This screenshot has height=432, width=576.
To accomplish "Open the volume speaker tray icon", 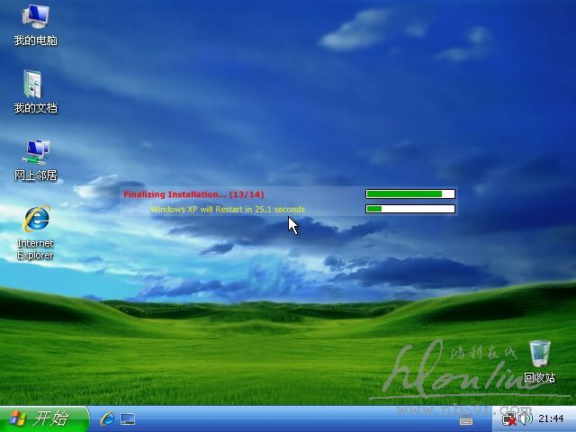I will [526, 418].
